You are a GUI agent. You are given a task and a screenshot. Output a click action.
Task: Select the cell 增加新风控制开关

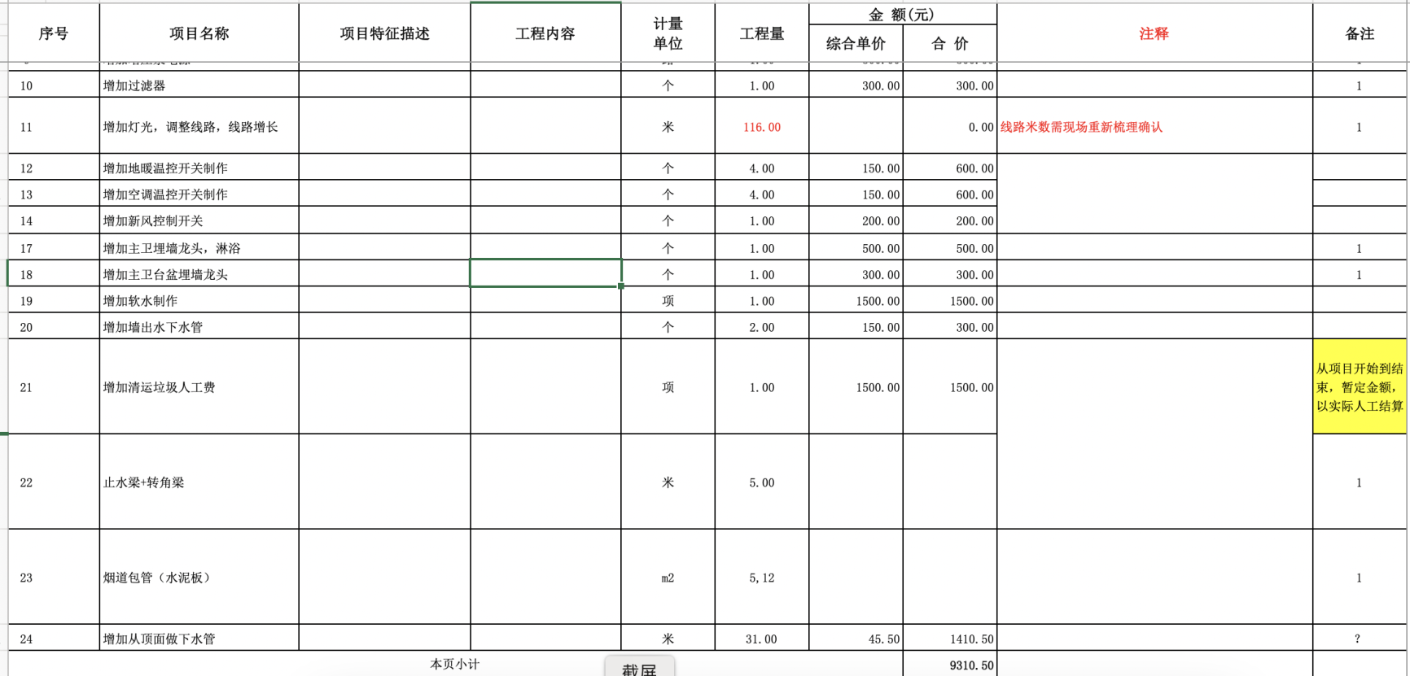[x=199, y=221]
